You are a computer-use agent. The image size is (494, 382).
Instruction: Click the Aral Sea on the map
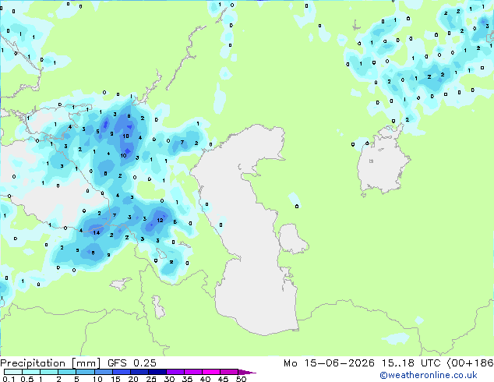pos(383,161)
